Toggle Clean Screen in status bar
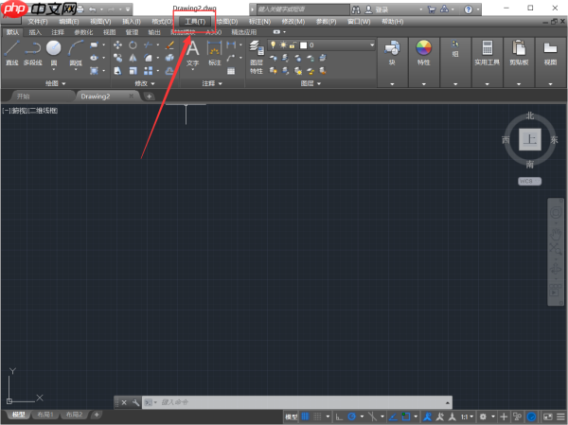Viewport: 568px width, 425px height. 548,416
